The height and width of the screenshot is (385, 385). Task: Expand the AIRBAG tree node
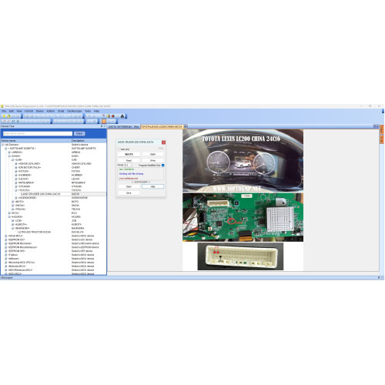(x=9, y=152)
